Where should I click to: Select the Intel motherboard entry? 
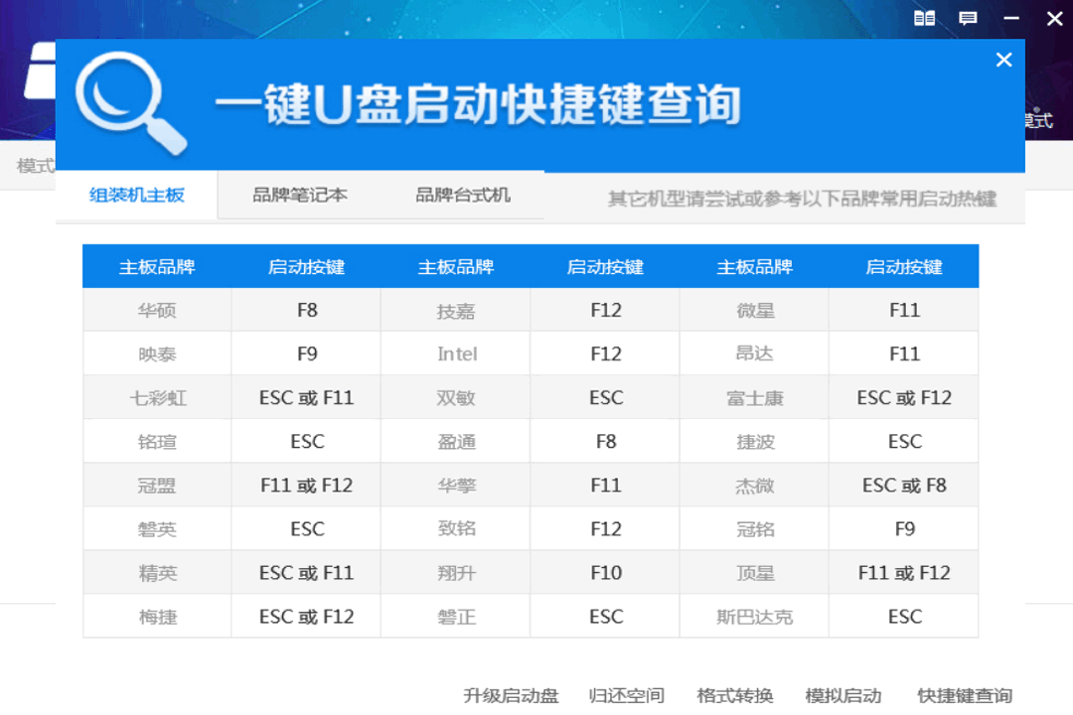455,354
